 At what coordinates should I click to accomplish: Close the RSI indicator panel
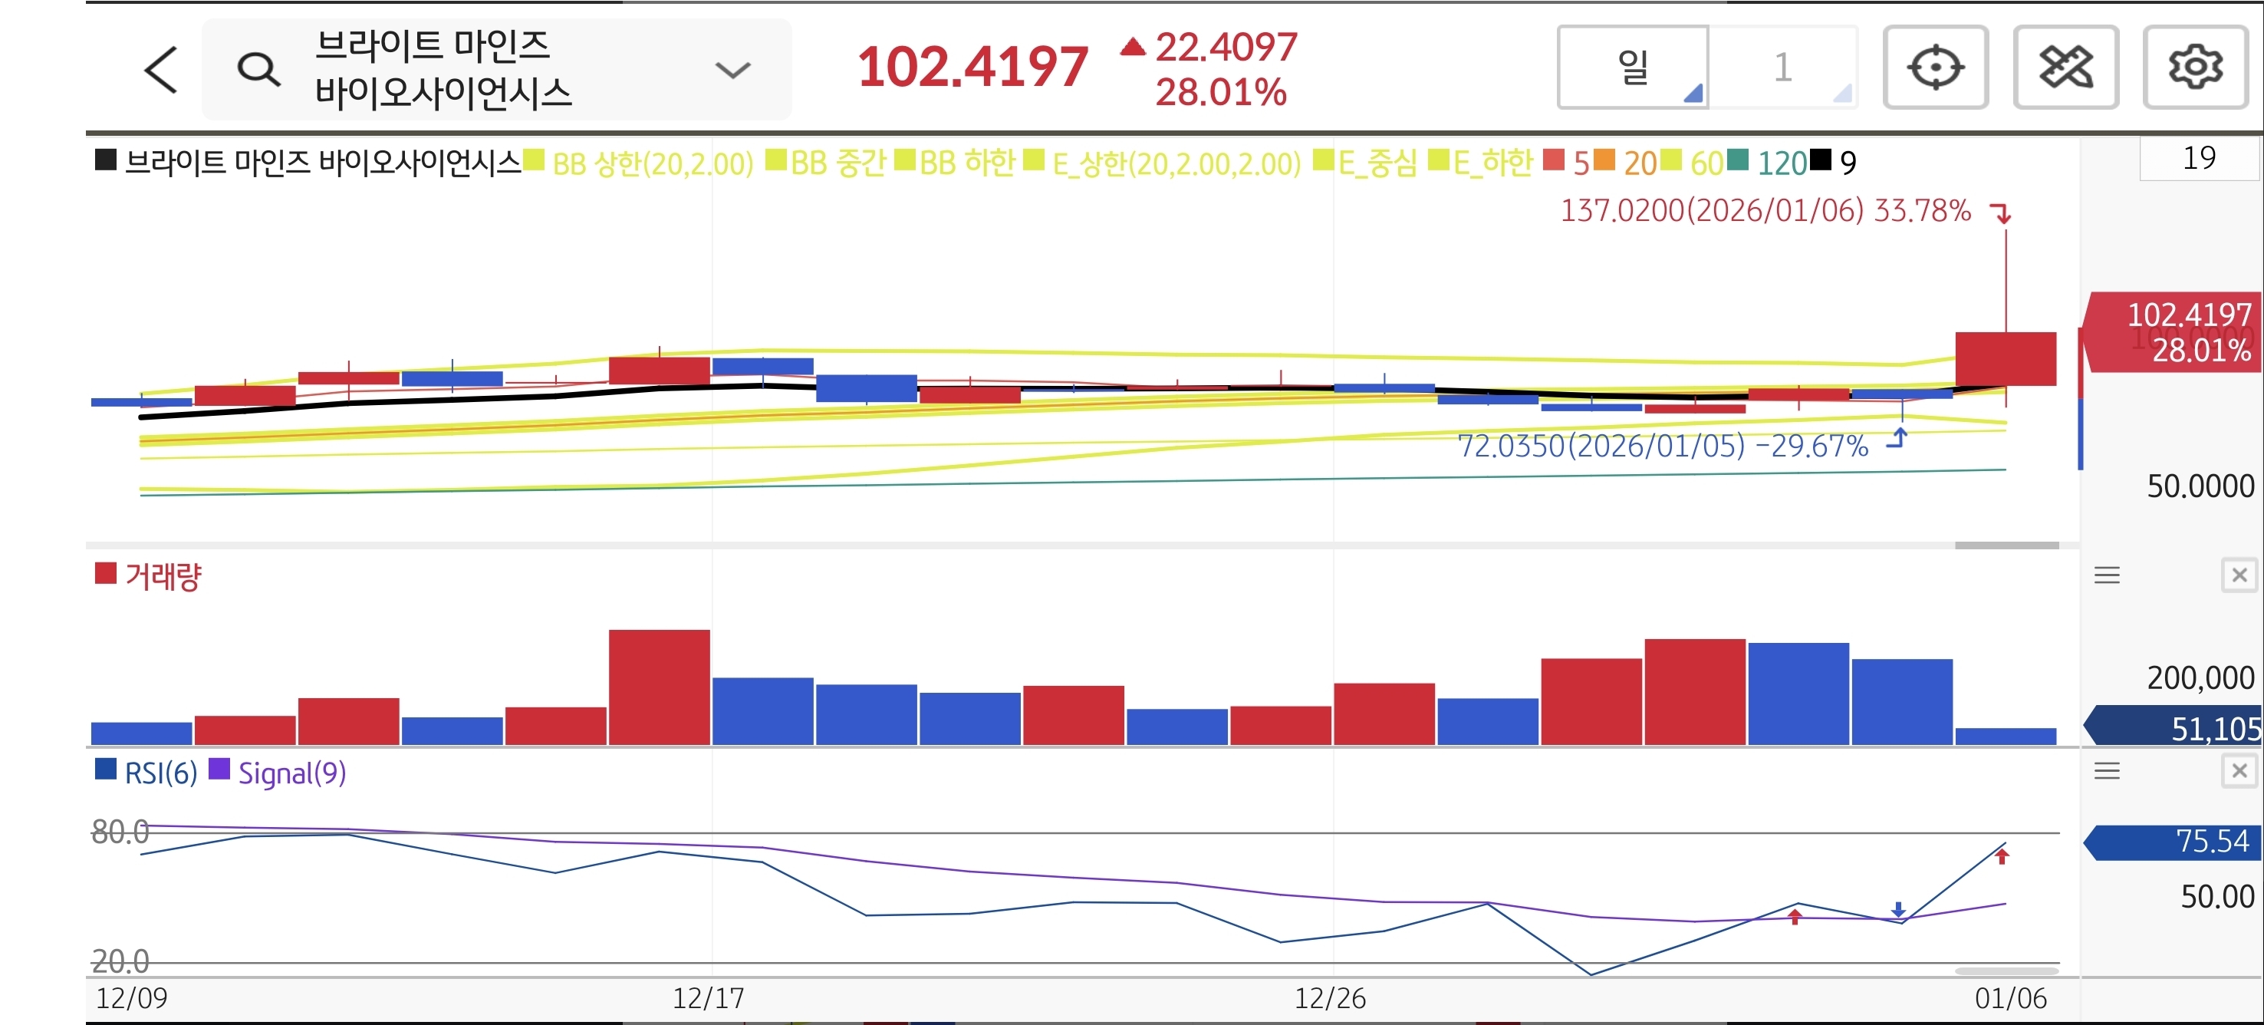pos(2239,772)
